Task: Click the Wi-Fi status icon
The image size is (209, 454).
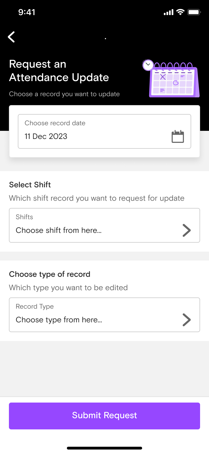Action: click(x=181, y=12)
